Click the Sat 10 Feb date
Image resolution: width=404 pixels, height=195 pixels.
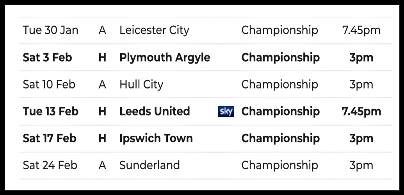click(49, 85)
